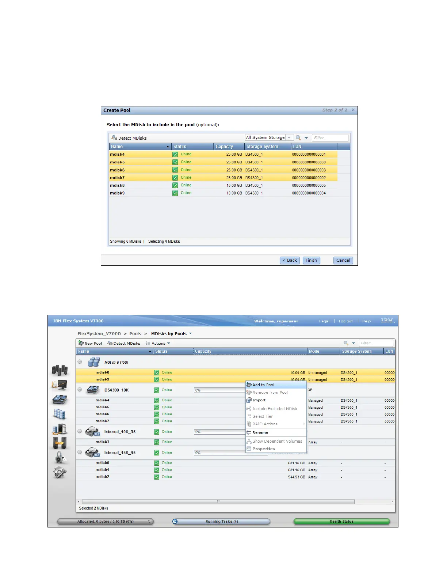Image resolution: width=447 pixels, height=579 pixels.
Task: Go to the FlexSystem_V7000 breadcrumb link
Action: (x=99, y=333)
